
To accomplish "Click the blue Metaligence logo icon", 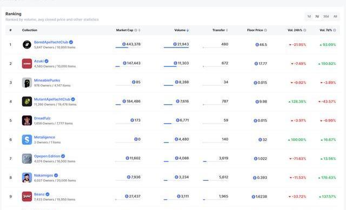I will 27,140.
